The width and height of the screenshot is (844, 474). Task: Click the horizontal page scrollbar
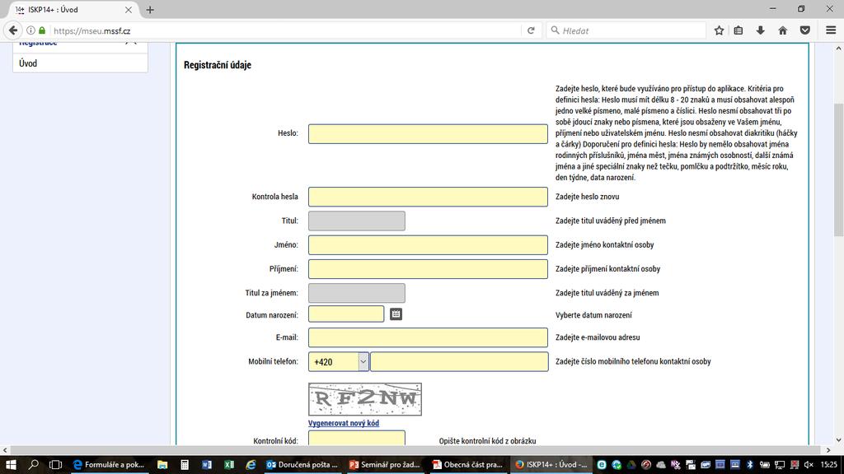415,450
